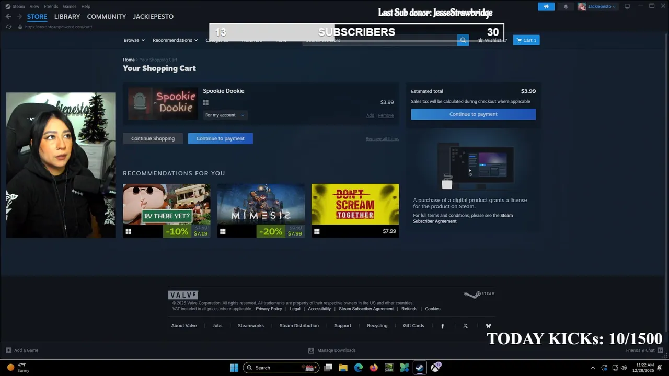Image resolution: width=669 pixels, height=376 pixels.
Task: Open the Don't Scream Together recommendation
Action: click(355, 210)
